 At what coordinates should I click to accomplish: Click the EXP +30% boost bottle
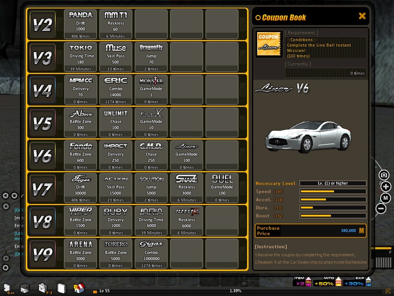[x=368, y=282]
